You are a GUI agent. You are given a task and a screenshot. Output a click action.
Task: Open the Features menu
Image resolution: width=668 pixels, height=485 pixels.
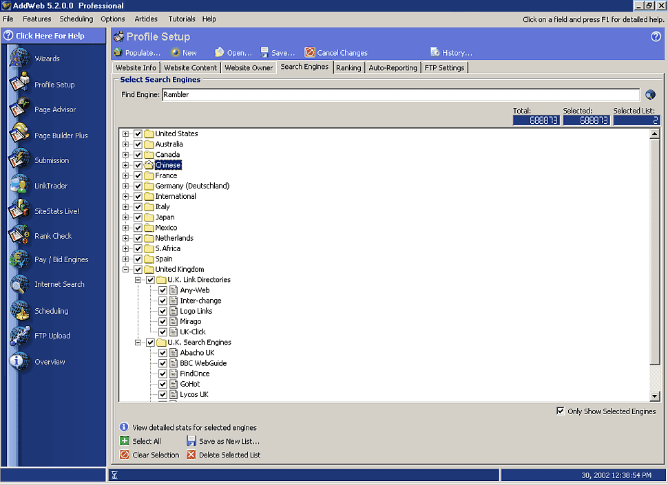pos(37,19)
